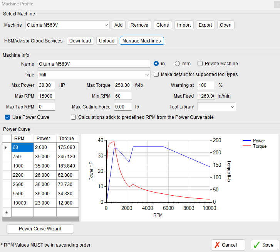Select the RPM cell with 60

(22, 147)
